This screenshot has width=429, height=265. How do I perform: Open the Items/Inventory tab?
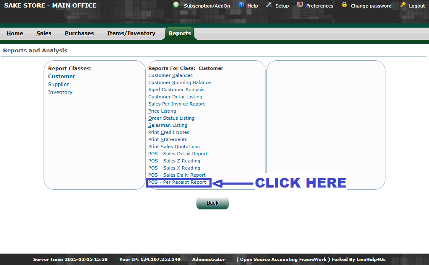[x=131, y=33]
